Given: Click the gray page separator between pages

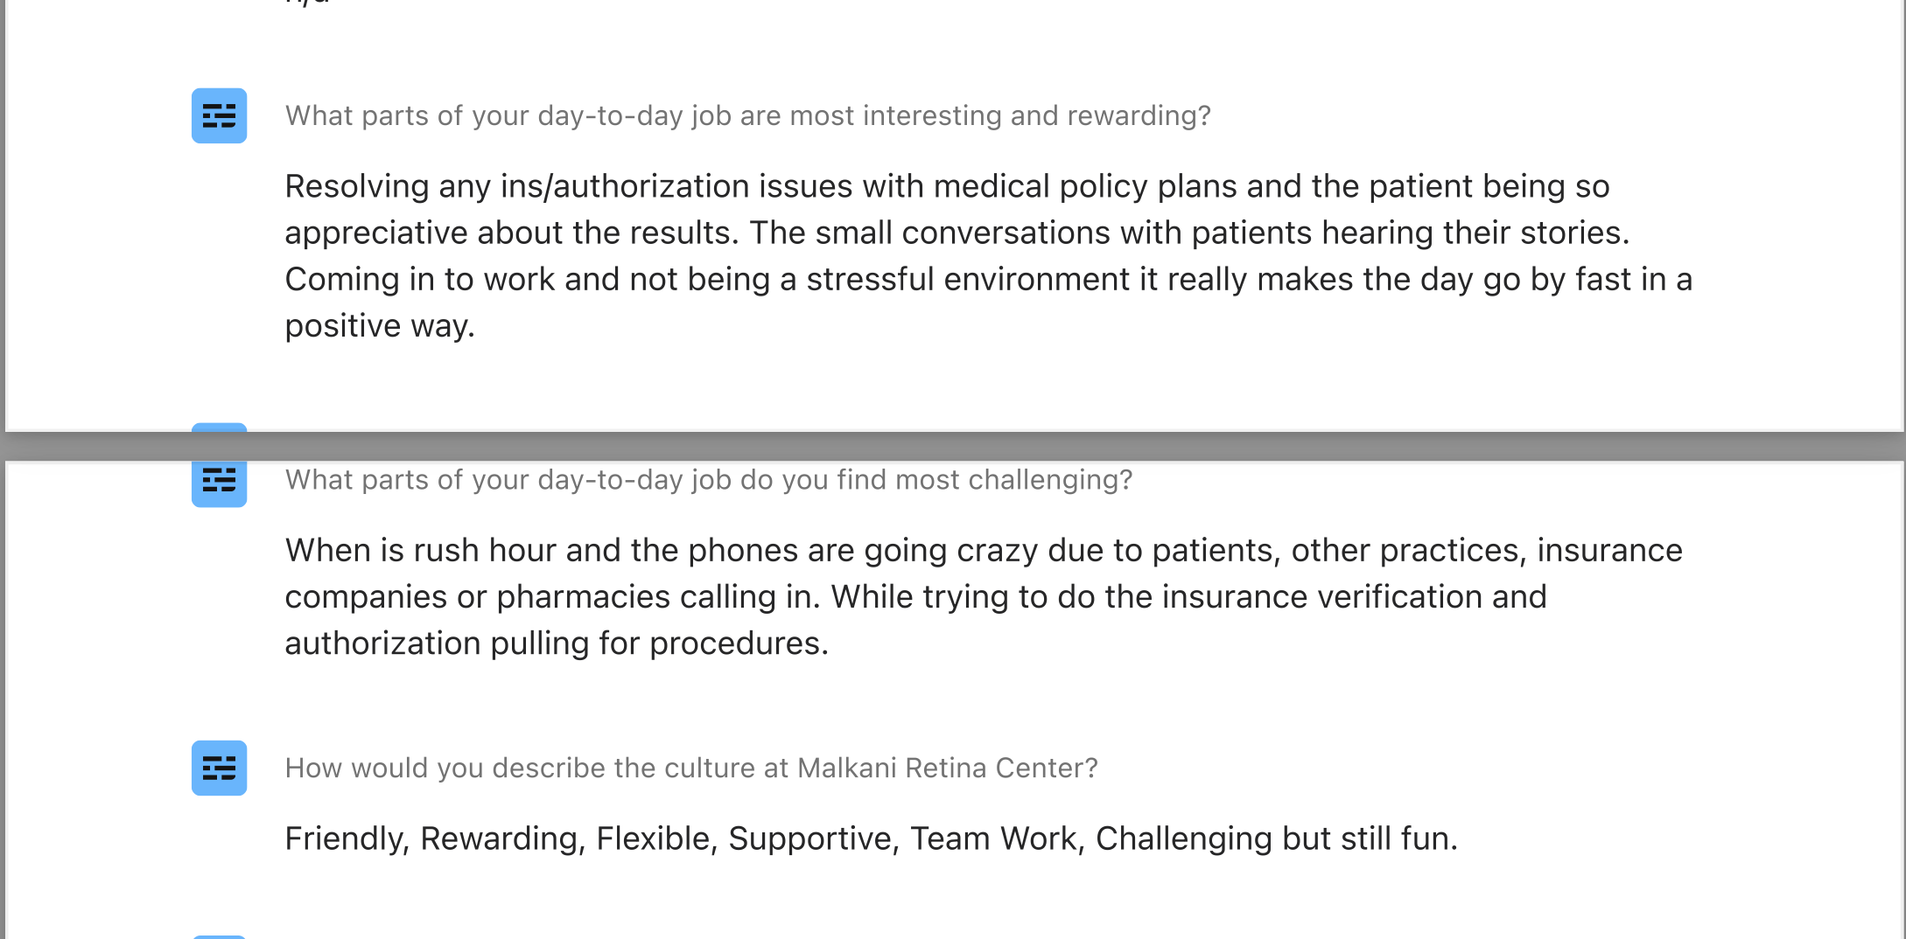Looking at the screenshot, I should click(953, 446).
